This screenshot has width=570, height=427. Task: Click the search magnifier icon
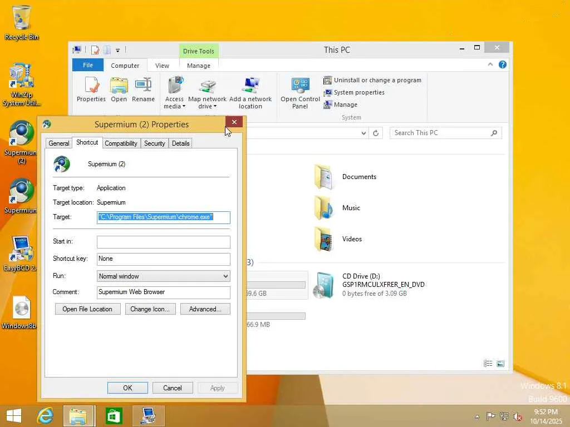tap(494, 133)
